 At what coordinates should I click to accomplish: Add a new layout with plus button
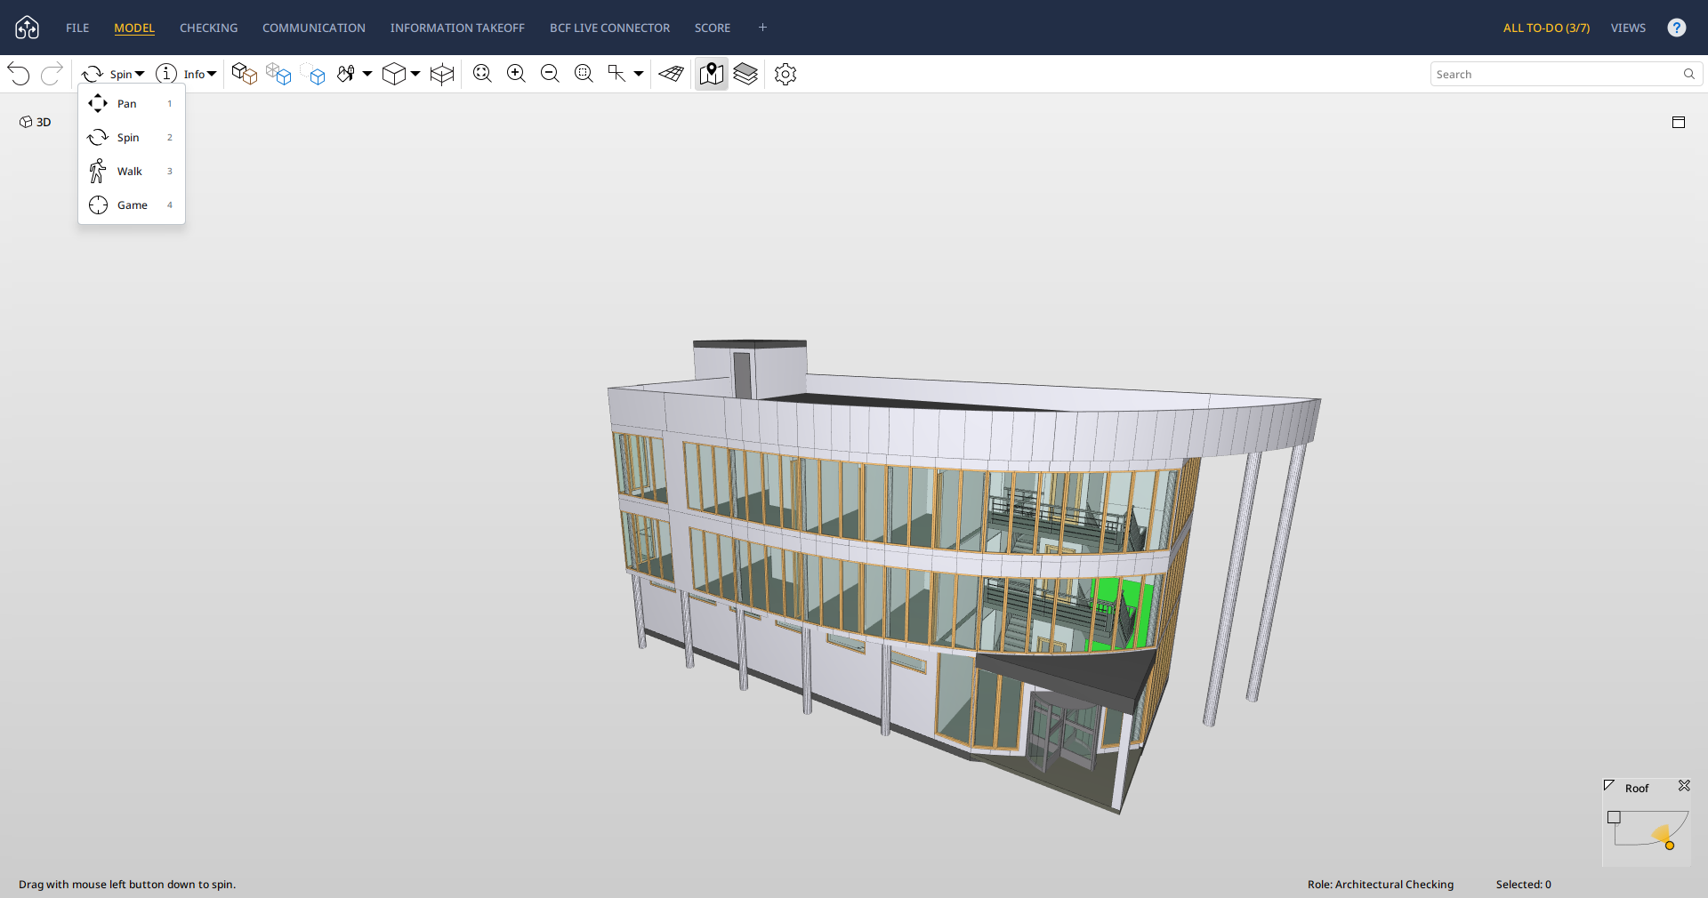(x=762, y=28)
